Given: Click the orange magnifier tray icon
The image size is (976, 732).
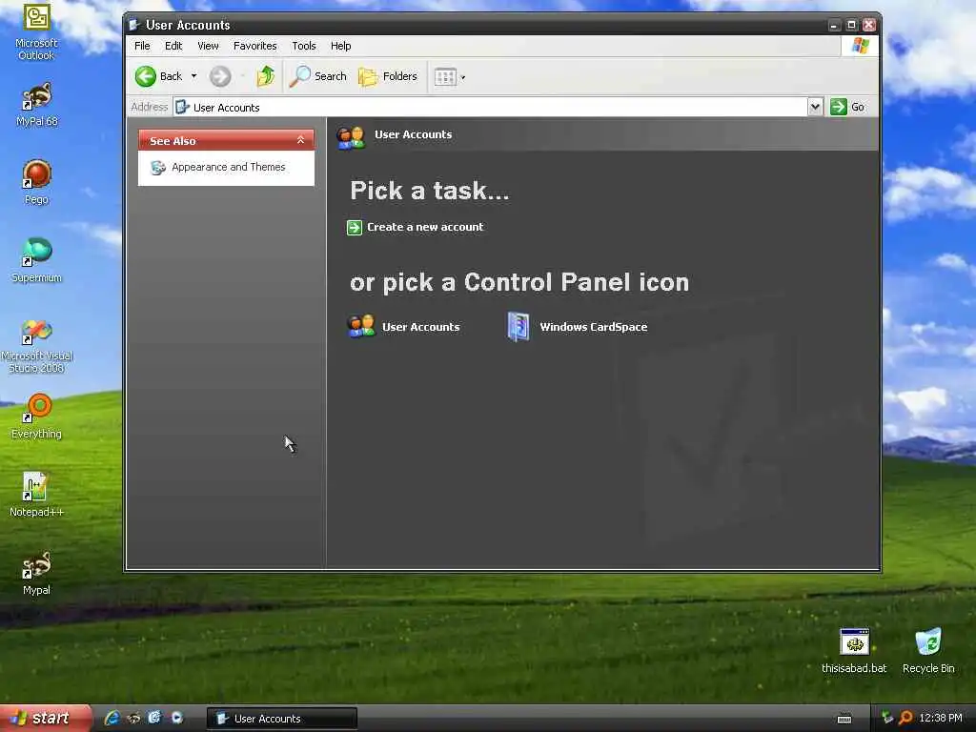Looking at the screenshot, I should pyautogui.click(x=905, y=718).
